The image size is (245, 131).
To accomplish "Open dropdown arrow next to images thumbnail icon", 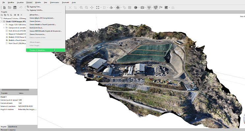I will 169,8.
